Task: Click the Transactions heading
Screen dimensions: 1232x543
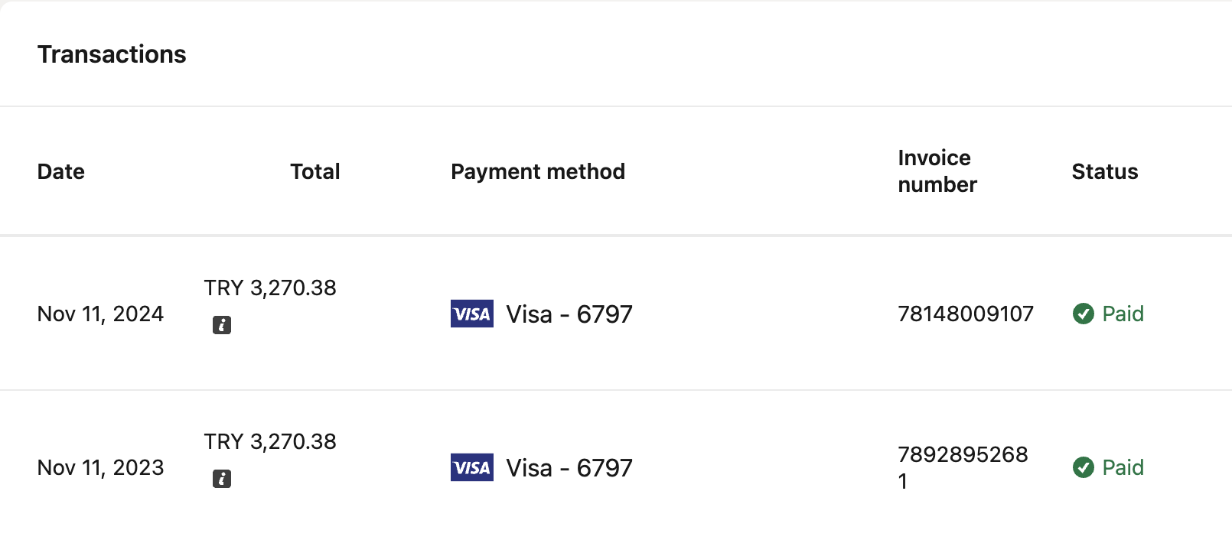Action: click(x=112, y=54)
